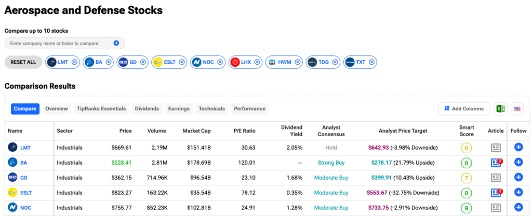This screenshot has width=532, height=216.
Task: Open the Add Columns menu
Action: click(x=464, y=109)
